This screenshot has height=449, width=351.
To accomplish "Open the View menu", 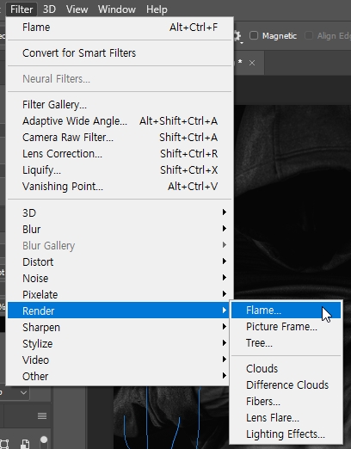I will point(77,9).
